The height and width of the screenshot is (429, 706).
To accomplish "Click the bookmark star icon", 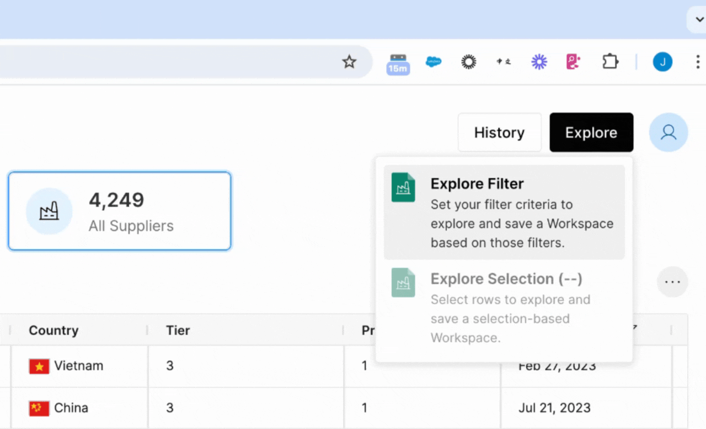I will (x=349, y=62).
